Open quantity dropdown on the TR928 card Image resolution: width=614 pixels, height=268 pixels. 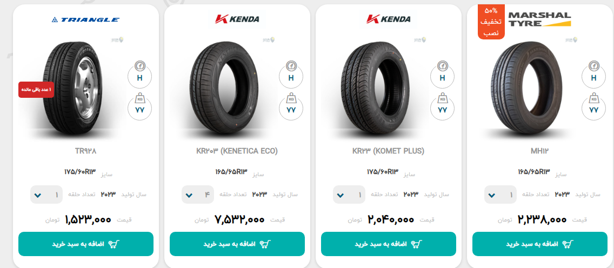[46, 195]
